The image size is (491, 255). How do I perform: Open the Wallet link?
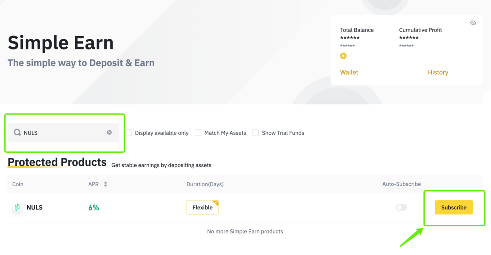coord(349,72)
